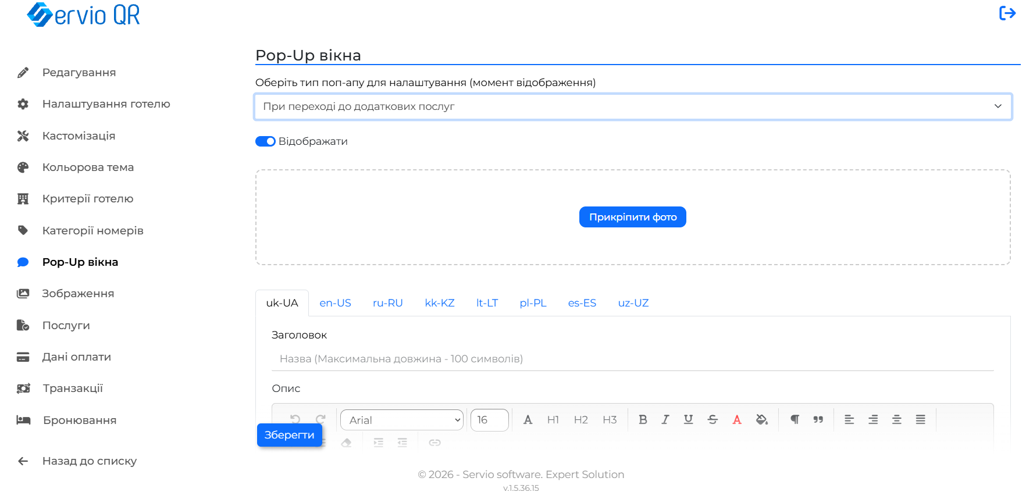This screenshot has height=499, width=1033.
Task: Open the pop-up type dropdown
Action: pyautogui.click(x=633, y=106)
